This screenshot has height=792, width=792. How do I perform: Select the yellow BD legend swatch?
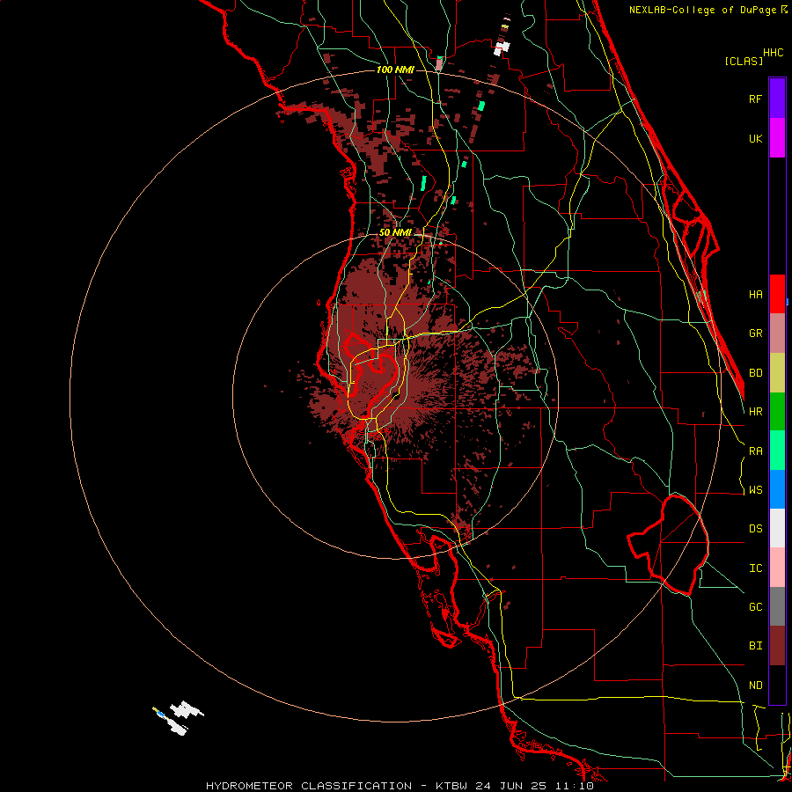coord(777,373)
